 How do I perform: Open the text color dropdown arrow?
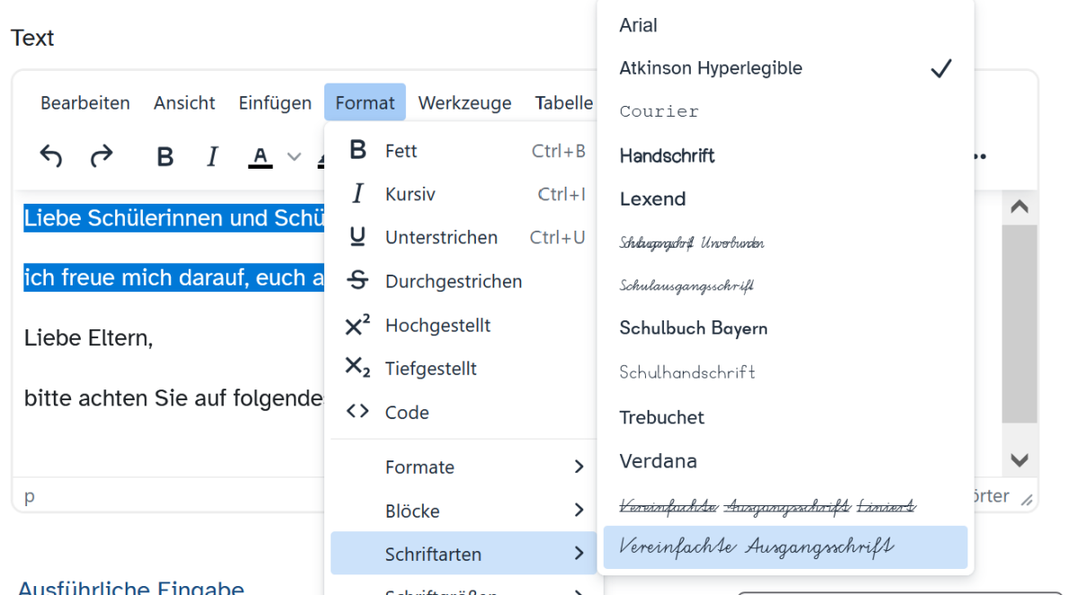point(294,157)
